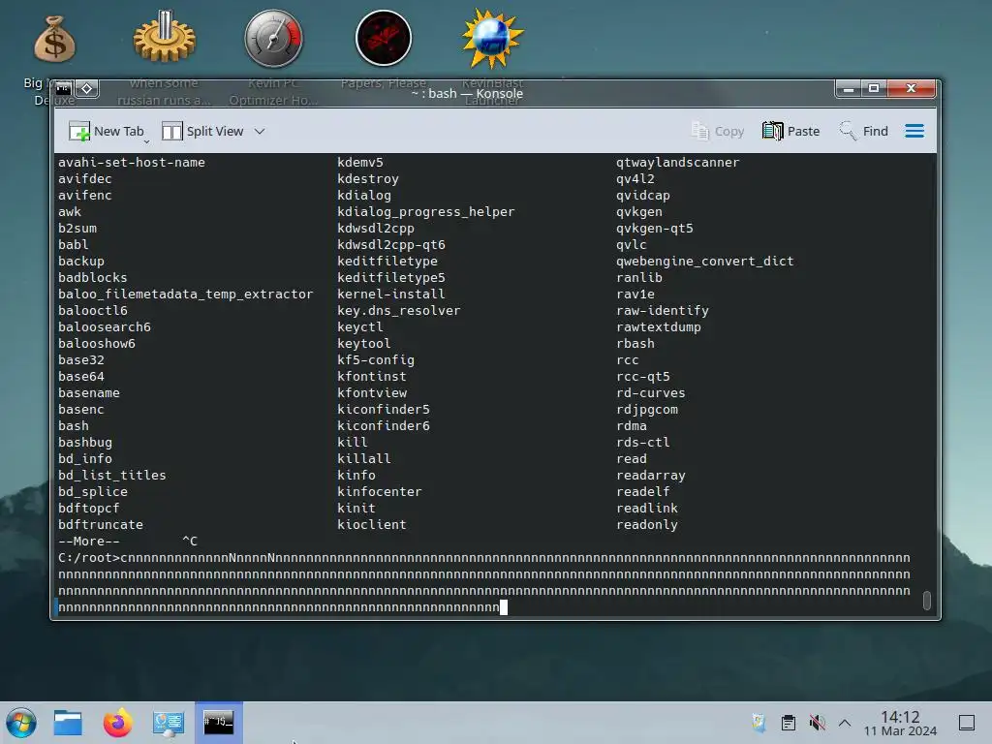Open the golden gear desktop icon
992x744 pixels.
click(x=165, y=37)
